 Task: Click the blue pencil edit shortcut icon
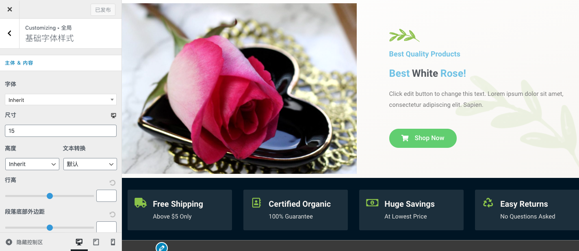162,247
